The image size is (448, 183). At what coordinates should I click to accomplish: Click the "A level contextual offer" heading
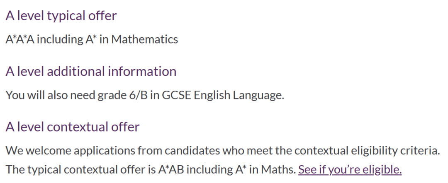[73, 127]
